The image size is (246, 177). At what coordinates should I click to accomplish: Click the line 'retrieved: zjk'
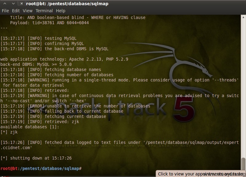[x=40, y=122]
